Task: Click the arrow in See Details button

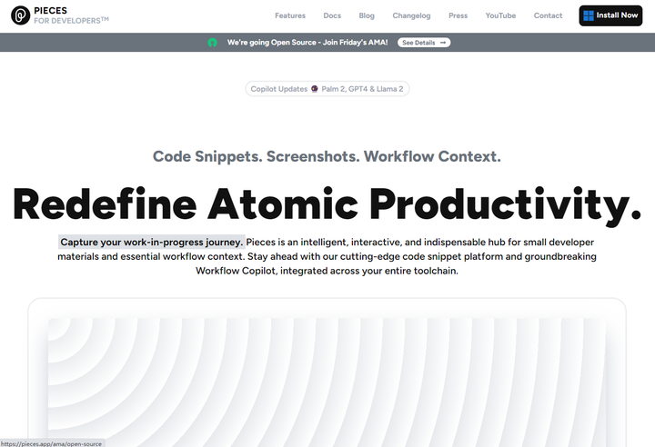Action: [443, 43]
